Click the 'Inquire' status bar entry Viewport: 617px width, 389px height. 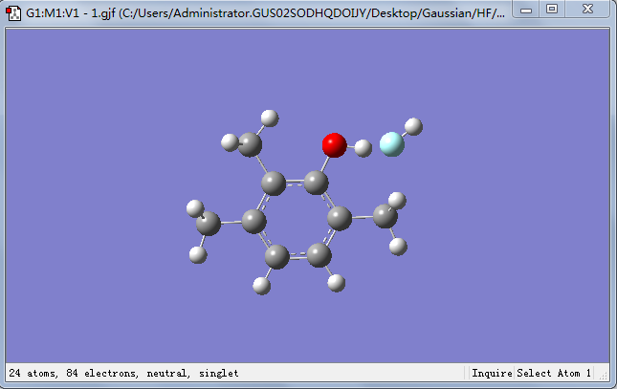492,373
